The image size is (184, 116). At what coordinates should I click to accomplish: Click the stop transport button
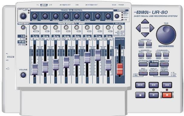[x=140, y=95]
